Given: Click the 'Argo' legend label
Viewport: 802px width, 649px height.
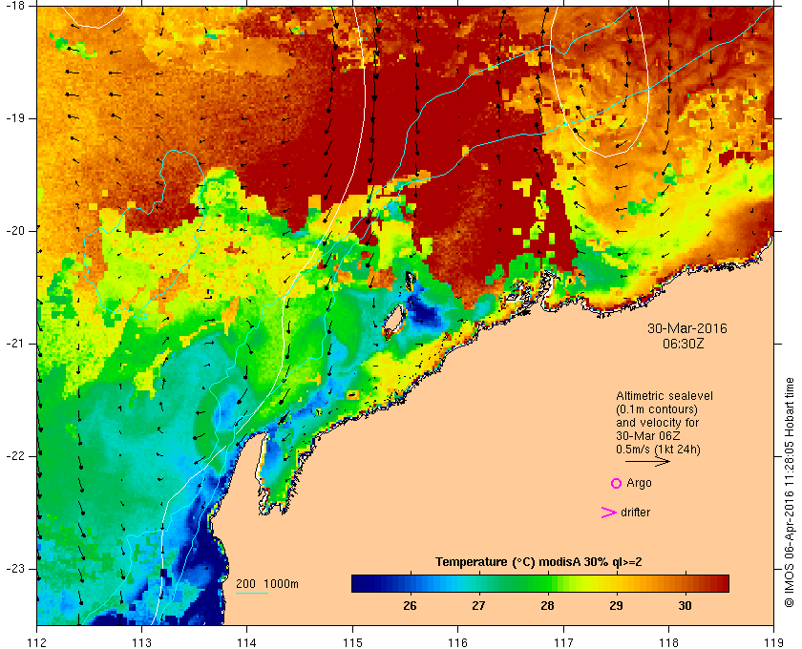Looking at the screenshot, I should click(639, 483).
